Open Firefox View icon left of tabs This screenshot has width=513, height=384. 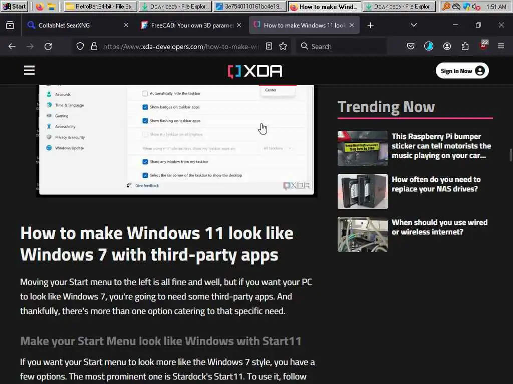click(x=10, y=25)
